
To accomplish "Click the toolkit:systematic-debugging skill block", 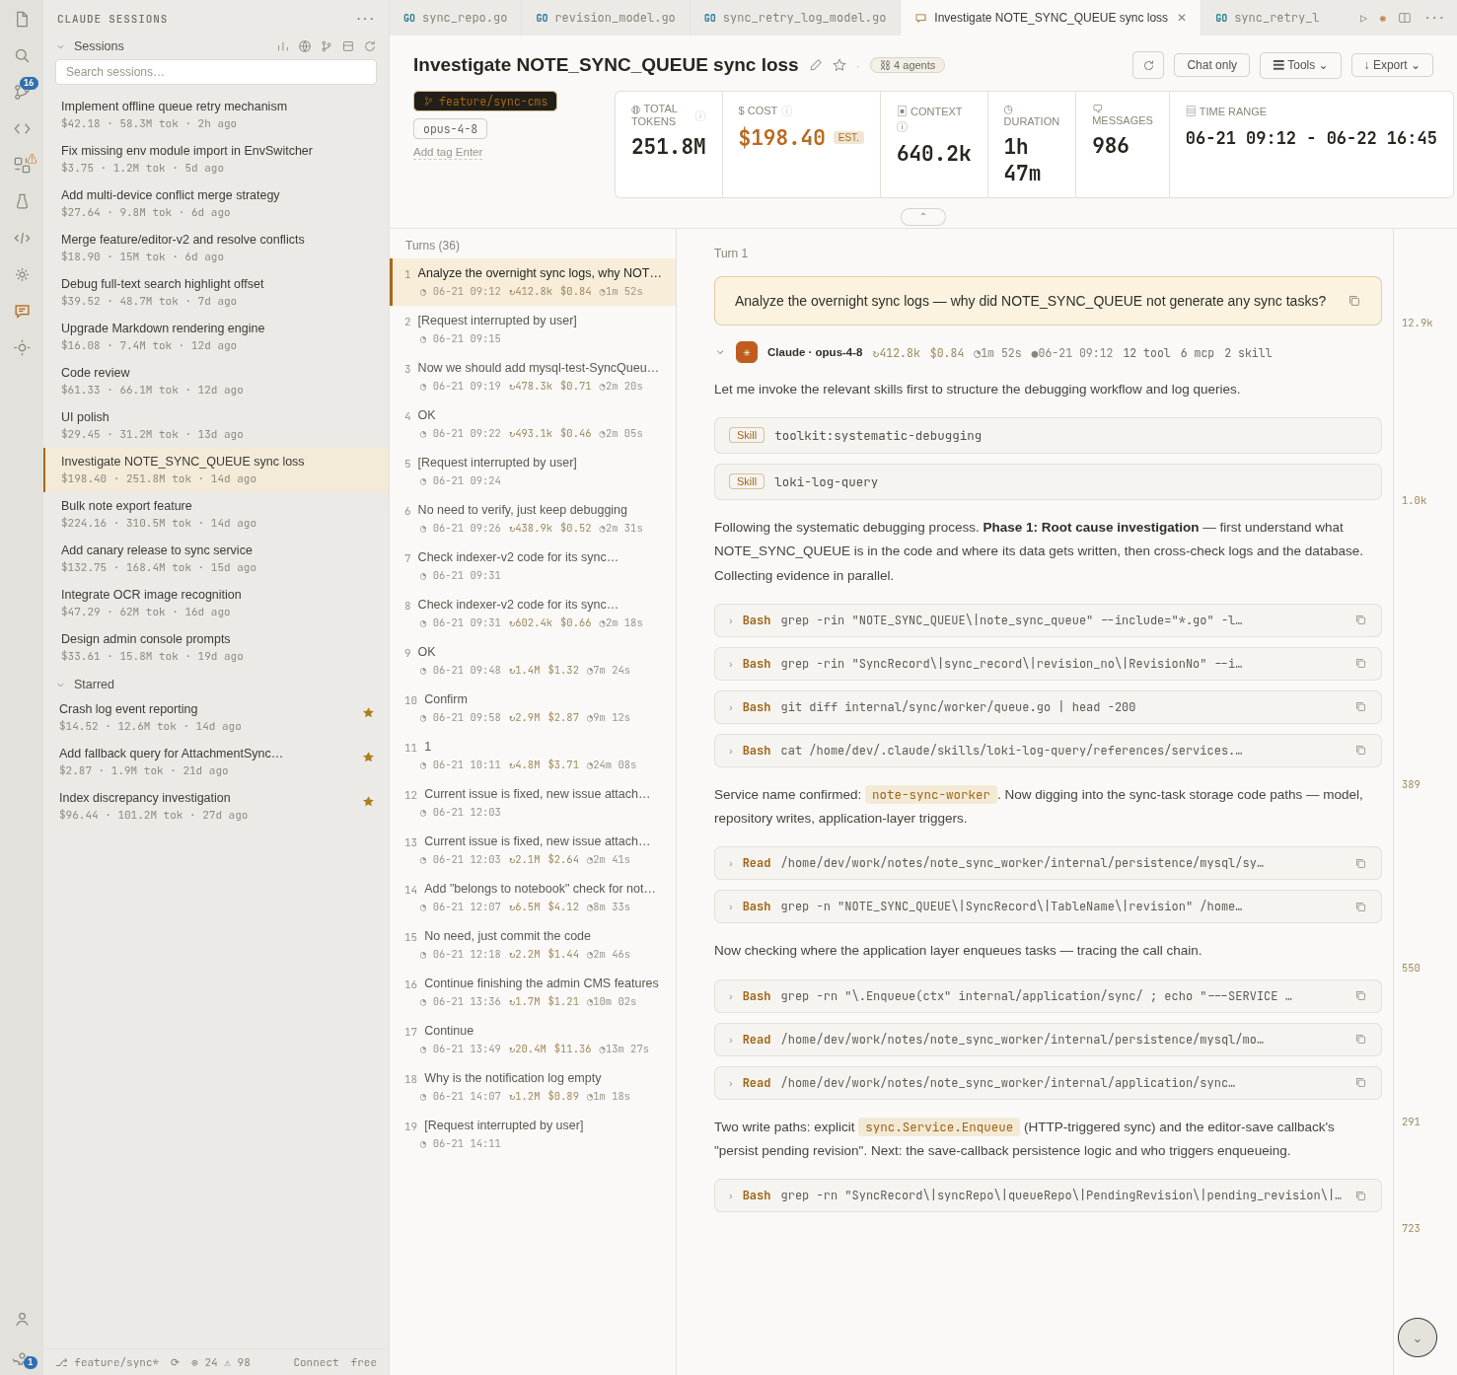I will coord(1048,435).
